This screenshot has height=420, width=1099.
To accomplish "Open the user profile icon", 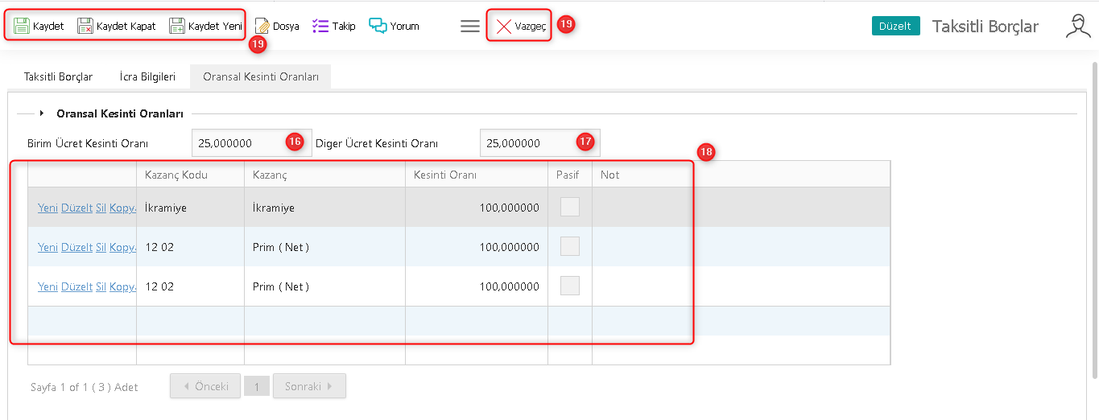I will (1077, 27).
